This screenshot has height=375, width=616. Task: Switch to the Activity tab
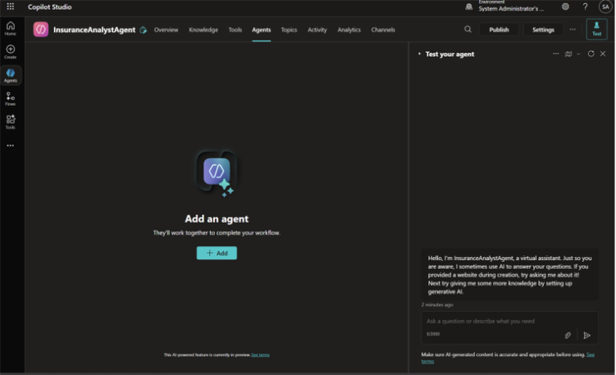[x=317, y=30]
